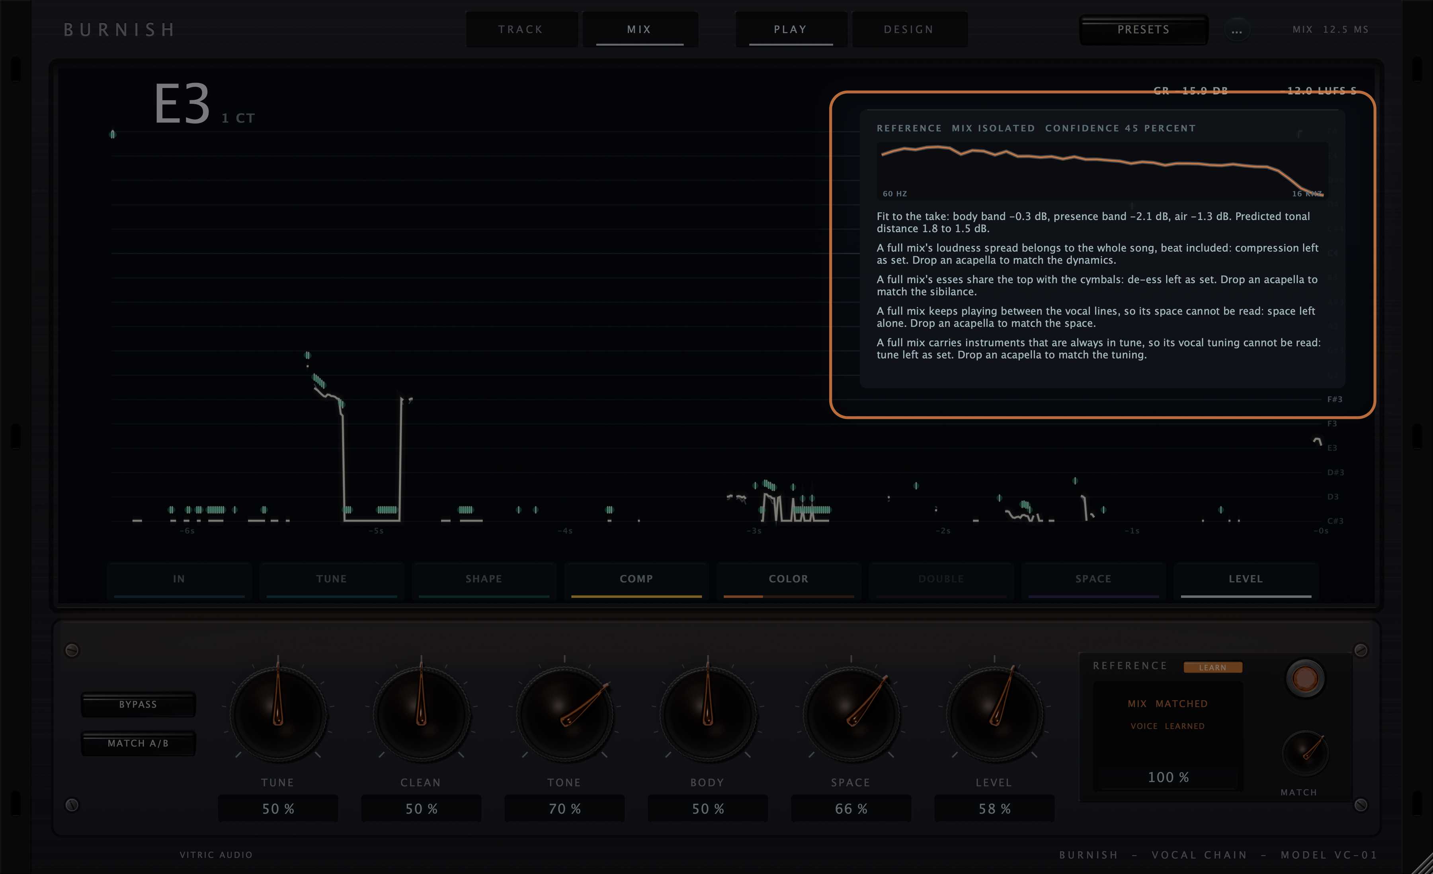Screen dimensions: 1433x874
Task: Click the match amount 100 % readout
Action: pos(1168,777)
